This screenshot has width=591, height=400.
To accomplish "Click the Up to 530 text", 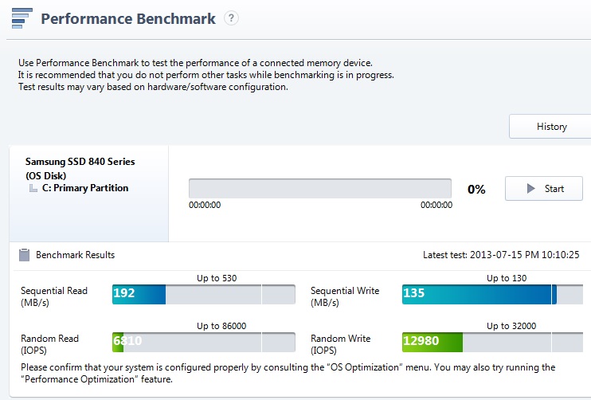I will tap(217, 278).
